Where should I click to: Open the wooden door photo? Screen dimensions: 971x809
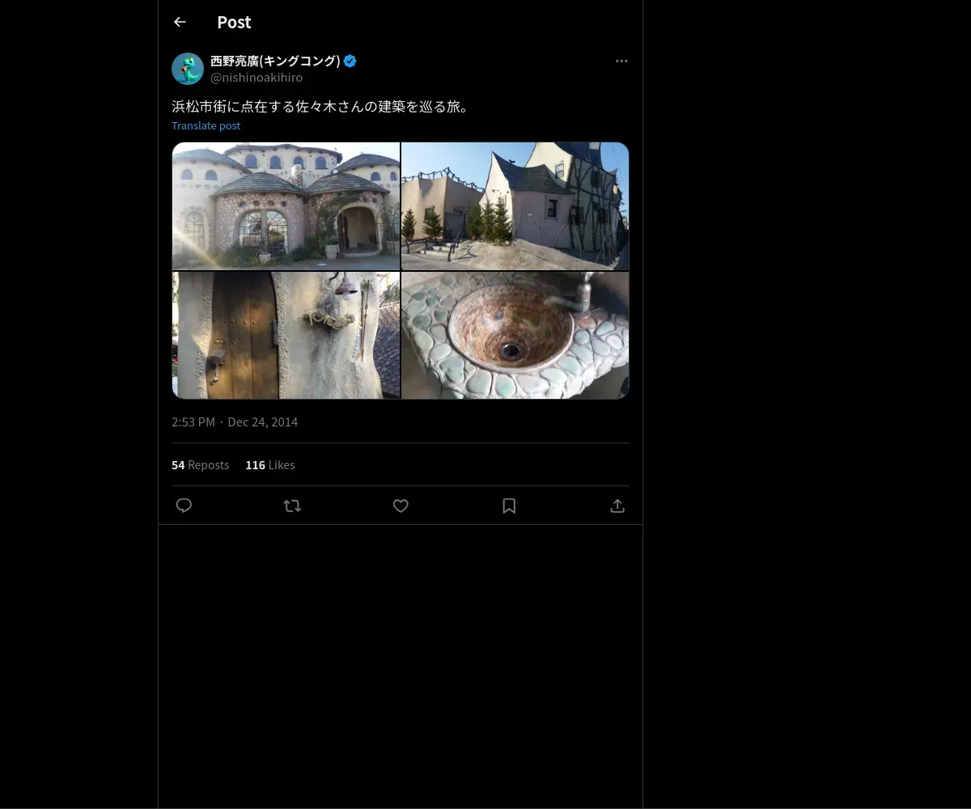[x=286, y=335]
